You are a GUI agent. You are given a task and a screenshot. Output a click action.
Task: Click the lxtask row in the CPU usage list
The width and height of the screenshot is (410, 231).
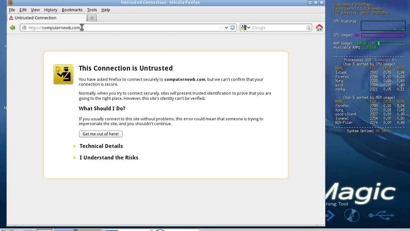[x=370, y=73]
